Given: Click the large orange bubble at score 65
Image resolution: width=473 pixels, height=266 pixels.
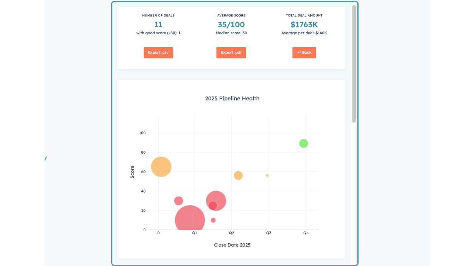Looking at the screenshot, I should 161,167.
